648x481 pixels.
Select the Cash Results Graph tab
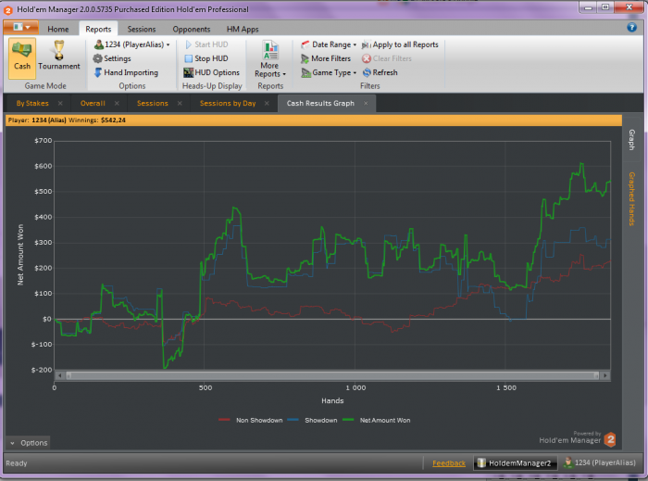[x=320, y=104]
